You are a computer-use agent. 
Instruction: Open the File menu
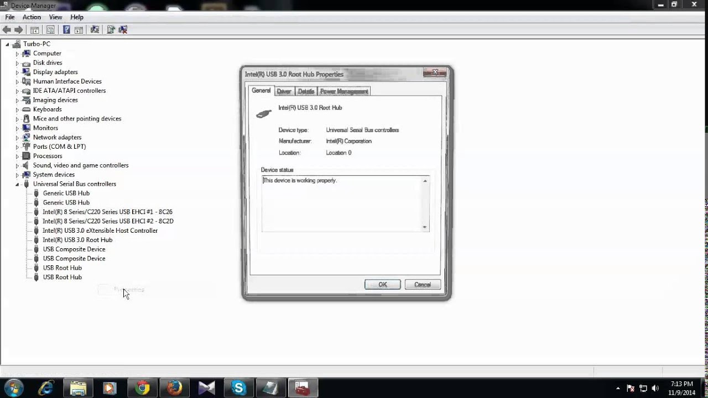click(x=10, y=17)
